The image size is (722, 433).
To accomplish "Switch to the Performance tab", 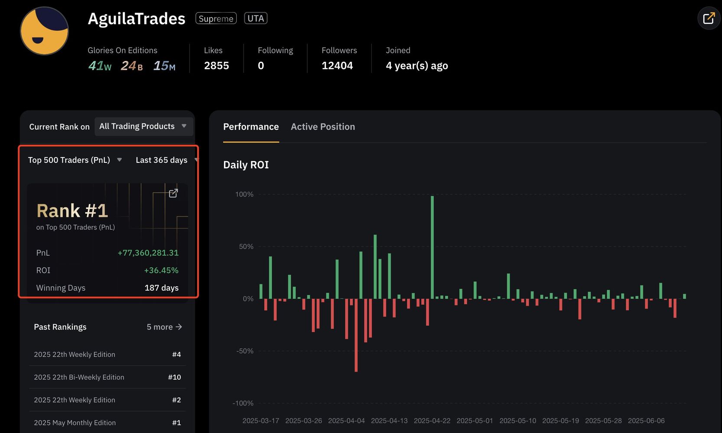I will pos(251,127).
